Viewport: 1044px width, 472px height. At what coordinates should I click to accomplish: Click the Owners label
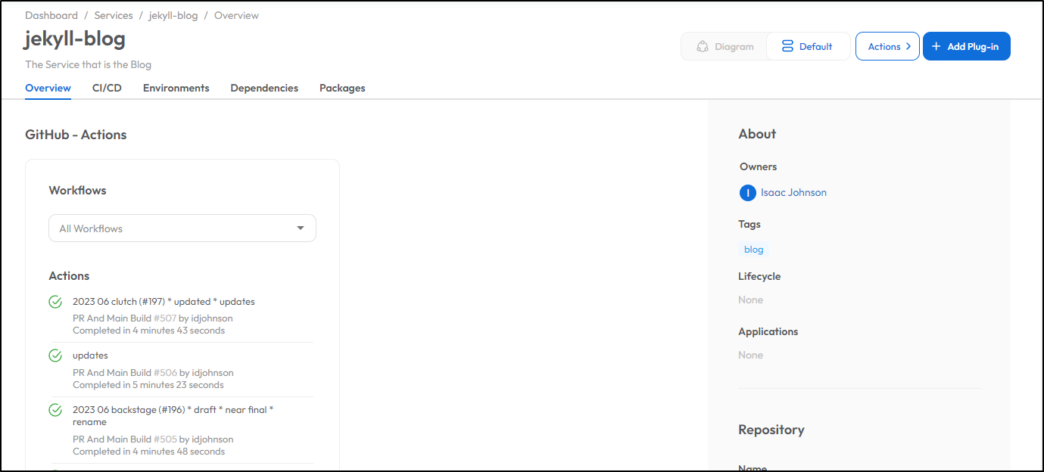pos(758,167)
